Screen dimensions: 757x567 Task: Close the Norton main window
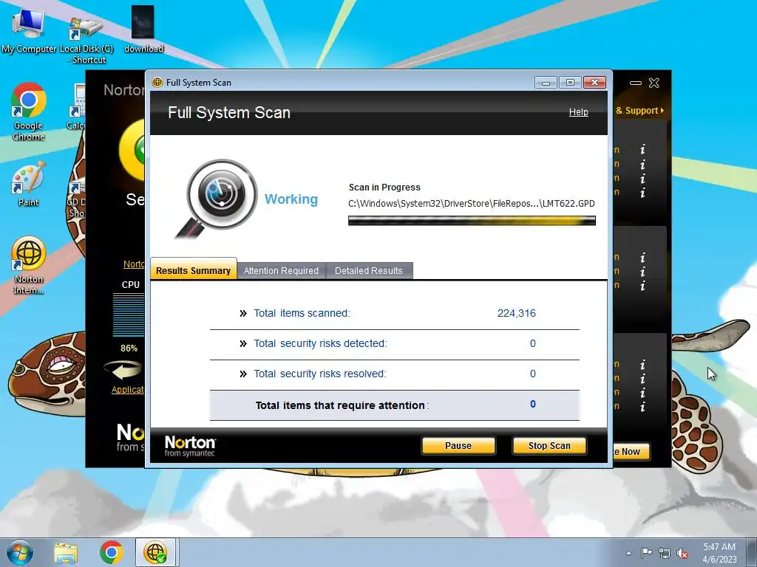click(x=654, y=83)
